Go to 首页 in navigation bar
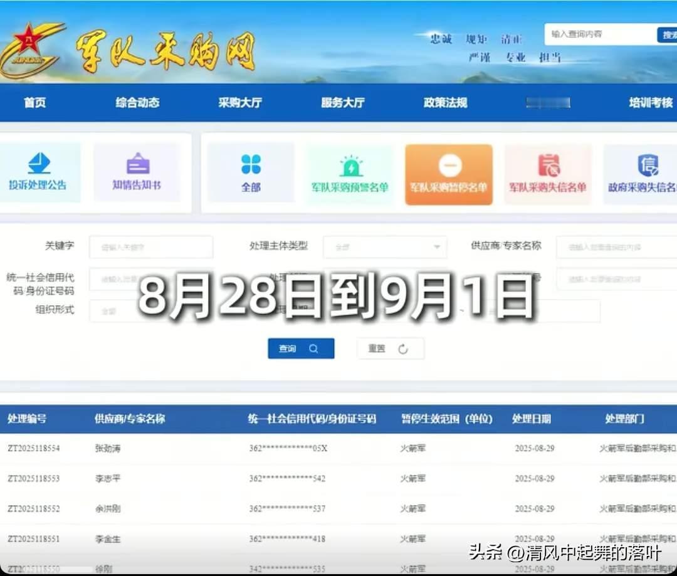Viewport: 677px width, 576px height. [35, 103]
